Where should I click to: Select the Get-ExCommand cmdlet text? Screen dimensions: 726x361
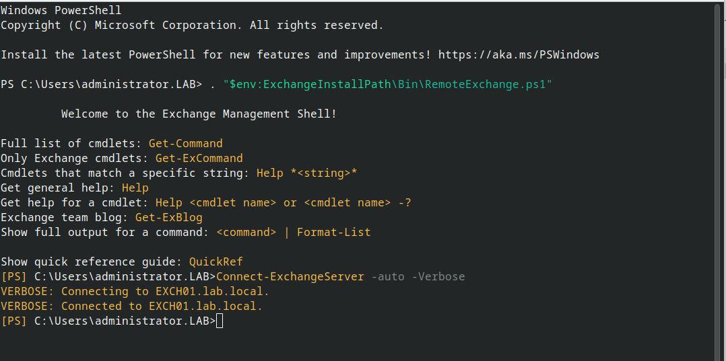[x=199, y=158]
